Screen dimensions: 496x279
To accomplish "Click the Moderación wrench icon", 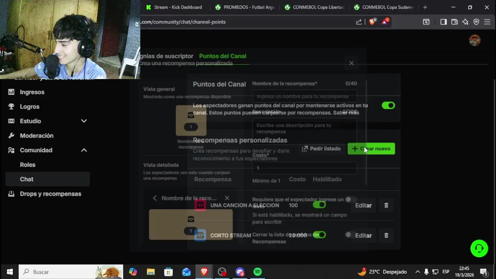I will pyautogui.click(x=11, y=136).
